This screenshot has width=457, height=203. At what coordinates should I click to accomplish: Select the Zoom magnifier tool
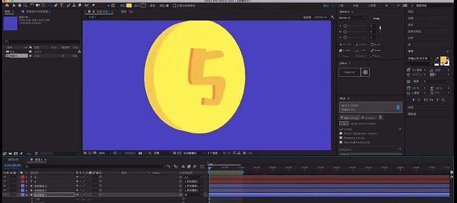pyautogui.click(x=25, y=6)
